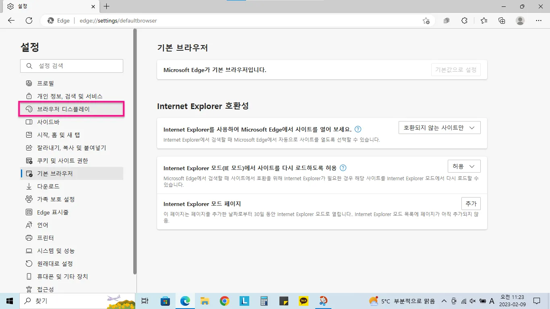Open Calculator from the taskbar
Image resolution: width=550 pixels, height=309 pixels.
(x=264, y=301)
